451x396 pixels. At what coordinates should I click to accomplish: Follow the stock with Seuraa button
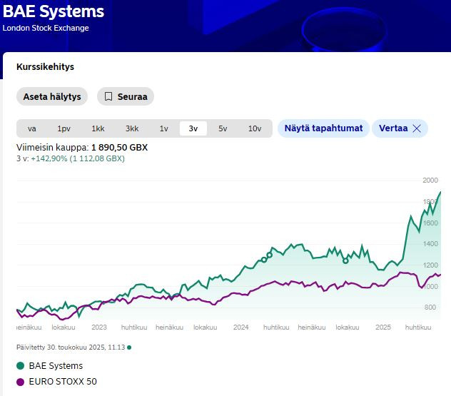pyautogui.click(x=126, y=96)
